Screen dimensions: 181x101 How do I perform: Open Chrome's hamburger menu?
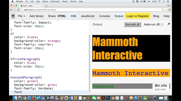[x=170, y=10]
